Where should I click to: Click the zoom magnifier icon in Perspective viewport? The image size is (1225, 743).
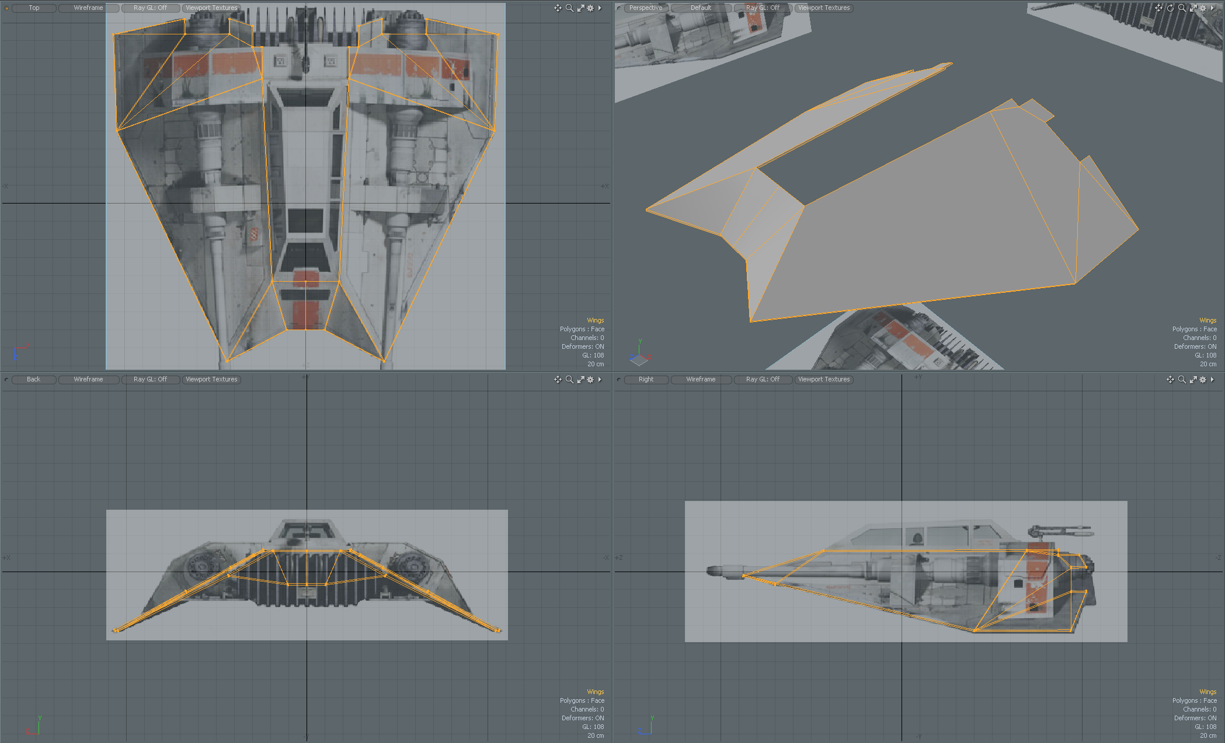click(x=1182, y=8)
